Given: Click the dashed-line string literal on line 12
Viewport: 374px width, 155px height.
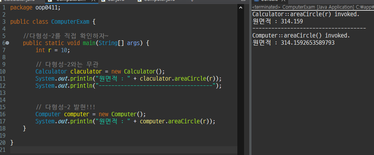Looking at the screenshot, I should (156, 86).
